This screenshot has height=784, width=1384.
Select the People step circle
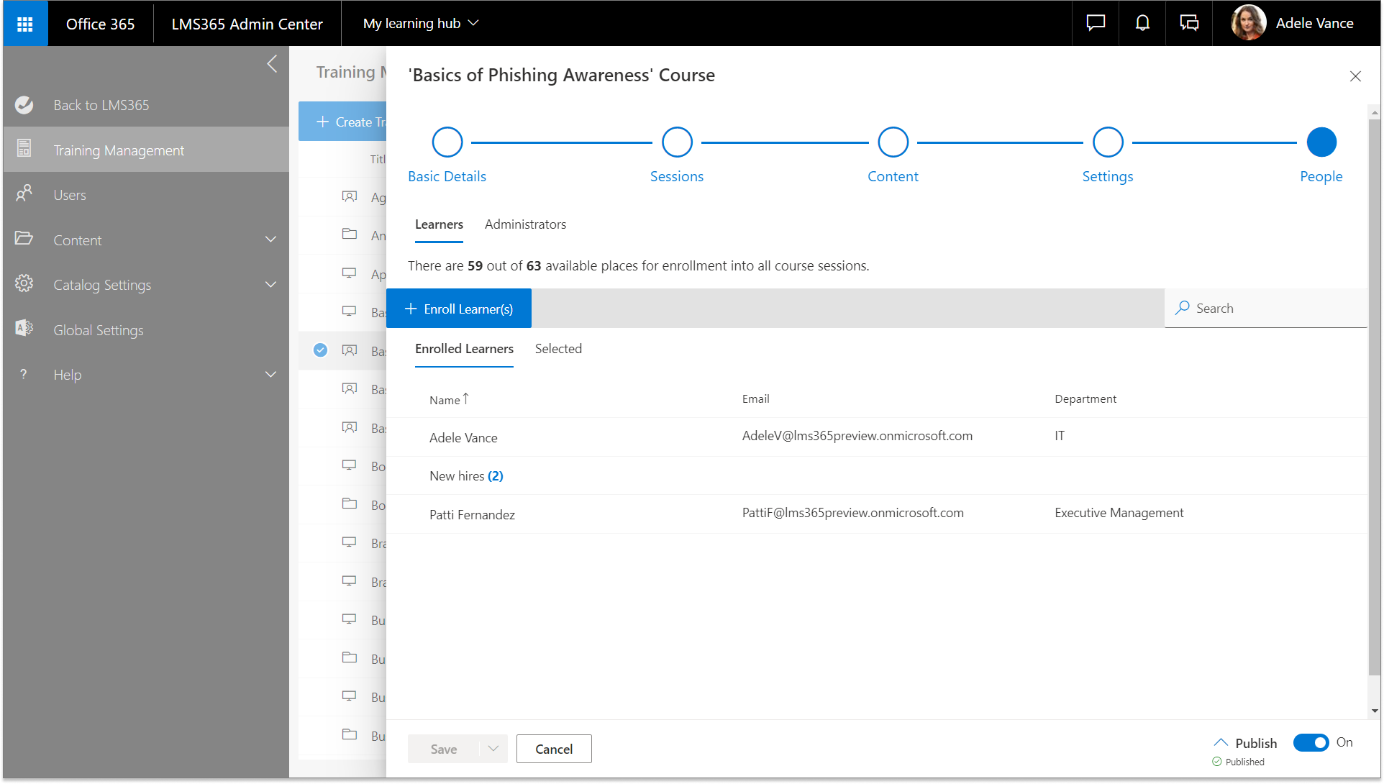(x=1321, y=142)
